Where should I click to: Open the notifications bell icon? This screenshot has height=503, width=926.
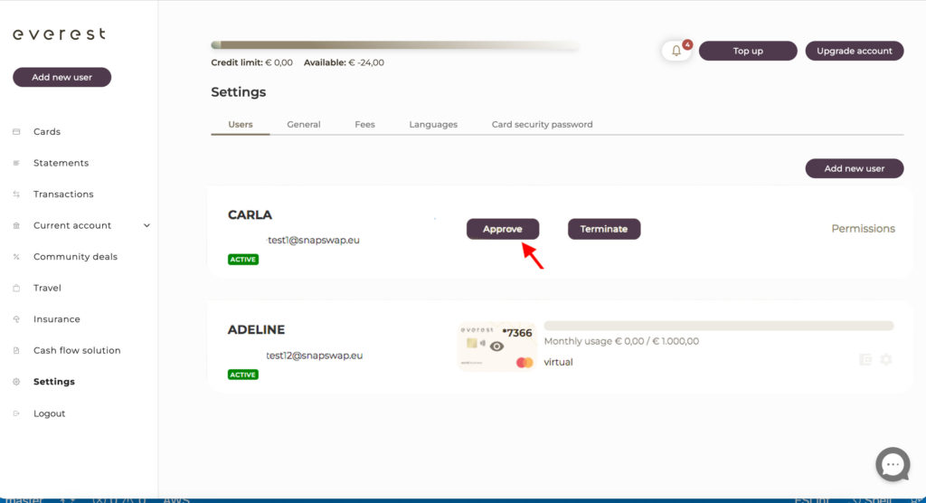coord(676,51)
